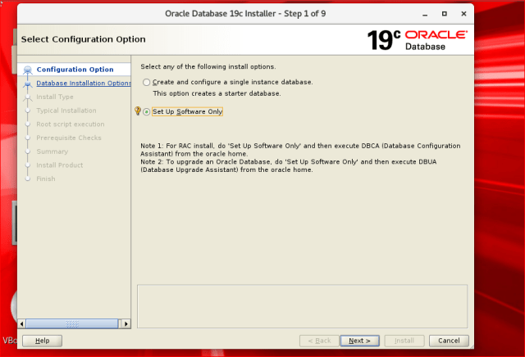
Task: Cancel the installer
Action: (449, 341)
